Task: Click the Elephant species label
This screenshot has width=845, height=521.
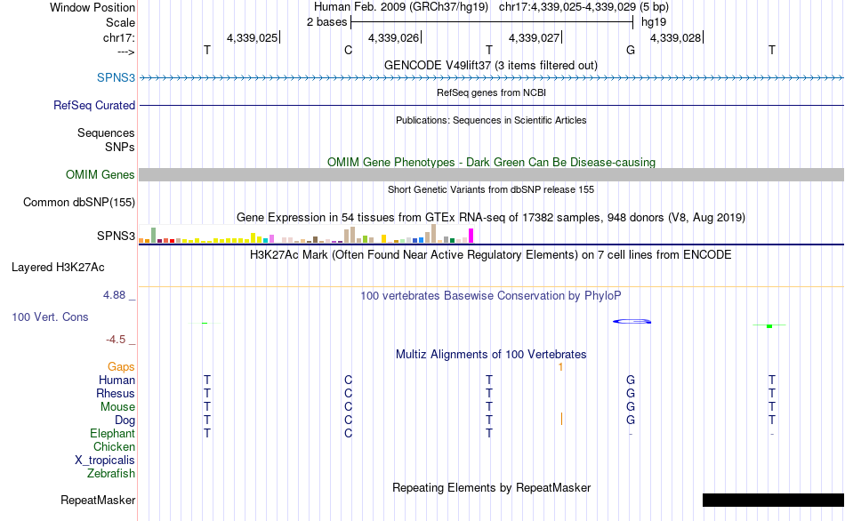Action: point(113,433)
